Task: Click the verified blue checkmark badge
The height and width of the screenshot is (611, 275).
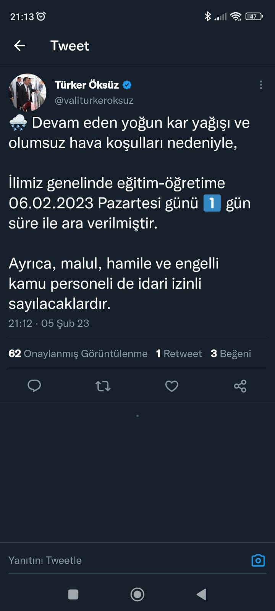Action: click(x=127, y=85)
